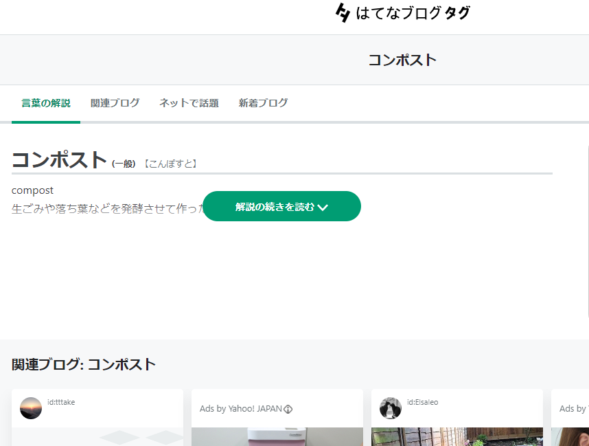Open the id:Elsaleo profile link
The height and width of the screenshot is (446, 589).
point(423,402)
